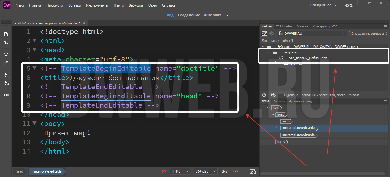Toggle the INS insert mode indicator
The height and width of the screenshot is (177, 390).
225,171
